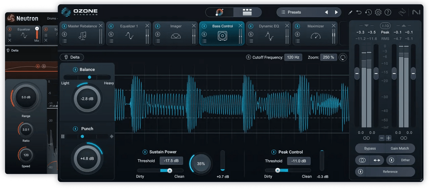The height and width of the screenshot is (190, 430).
Task: Select the Master Rebalance music-note module icon
Action: point(82,36)
